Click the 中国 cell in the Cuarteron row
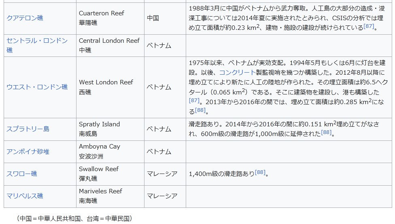The width and height of the screenshot is (395, 224). 153,18
